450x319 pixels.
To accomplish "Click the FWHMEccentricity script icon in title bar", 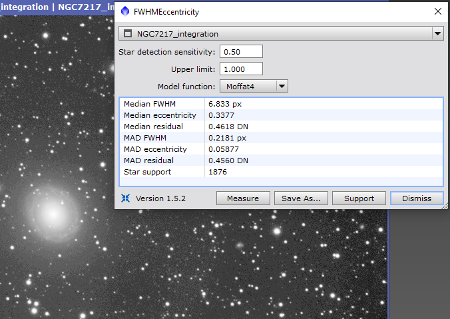I will pyautogui.click(x=125, y=11).
